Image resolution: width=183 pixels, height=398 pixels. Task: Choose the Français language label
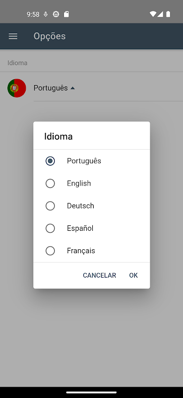[x=81, y=251]
